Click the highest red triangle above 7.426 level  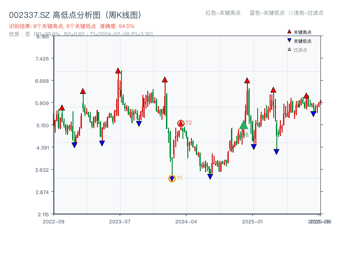point(117,70)
